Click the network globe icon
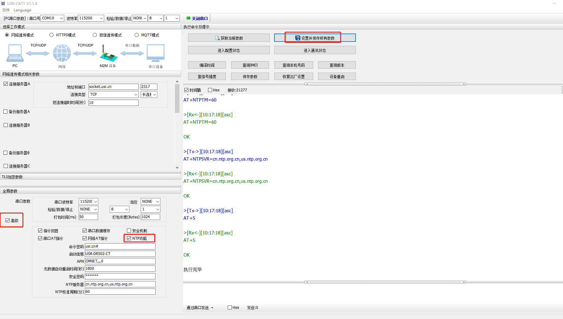Image resolution: width=563 pixels, height=319 pixels. pyautogui.click(x=62, y=53)
